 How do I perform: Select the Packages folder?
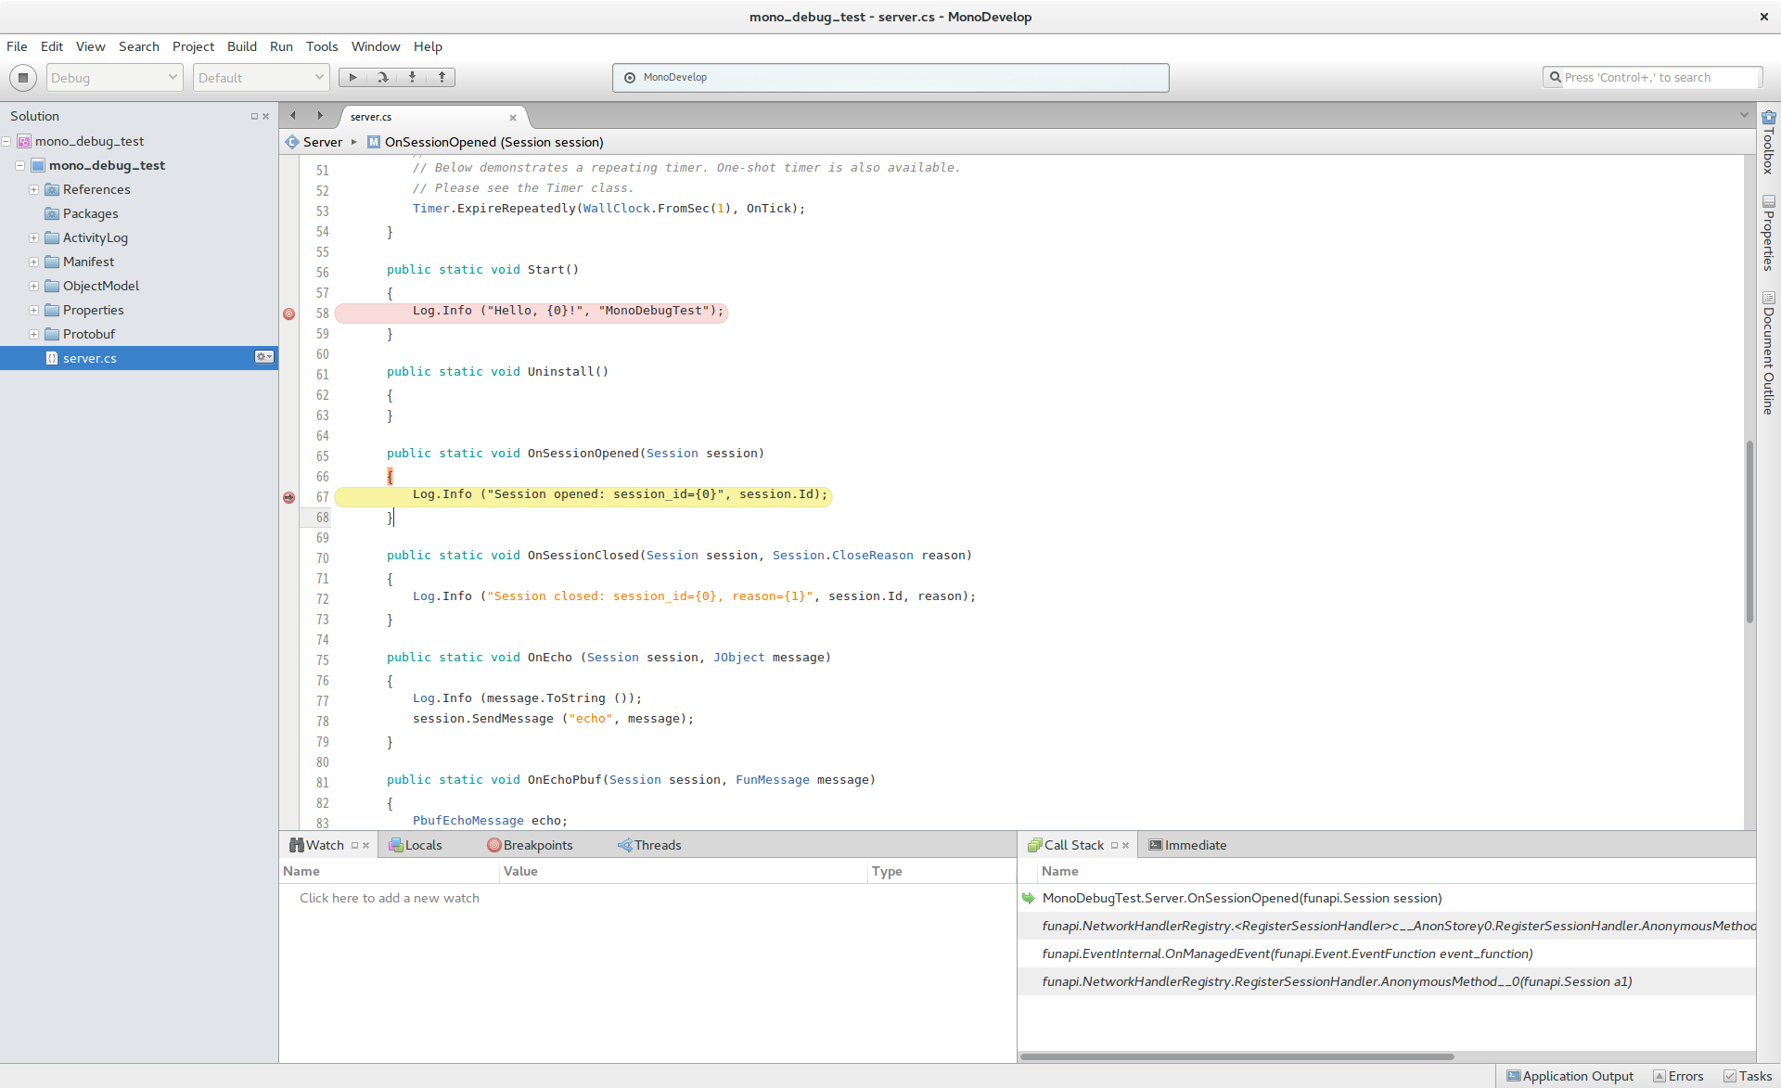tap(90, 213)
